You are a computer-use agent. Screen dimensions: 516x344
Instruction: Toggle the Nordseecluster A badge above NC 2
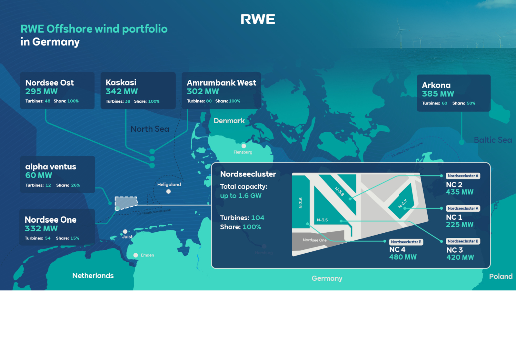[463, 176]
